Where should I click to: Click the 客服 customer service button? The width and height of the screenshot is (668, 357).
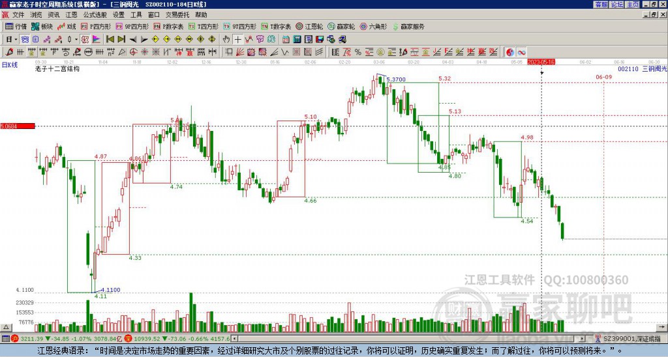601,5
